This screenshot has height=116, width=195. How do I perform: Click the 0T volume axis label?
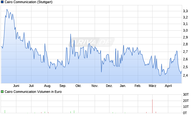[x=185, y=113]
